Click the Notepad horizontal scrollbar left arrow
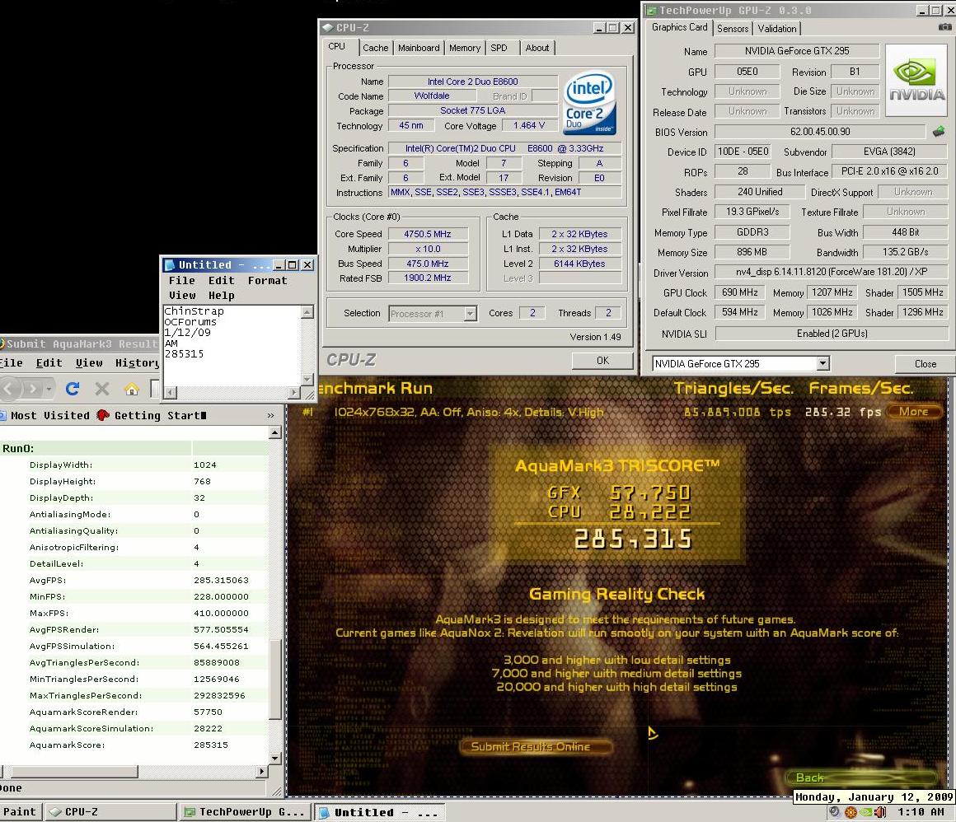The width and height of the screenshot is (956, 822). coord(170,393)
